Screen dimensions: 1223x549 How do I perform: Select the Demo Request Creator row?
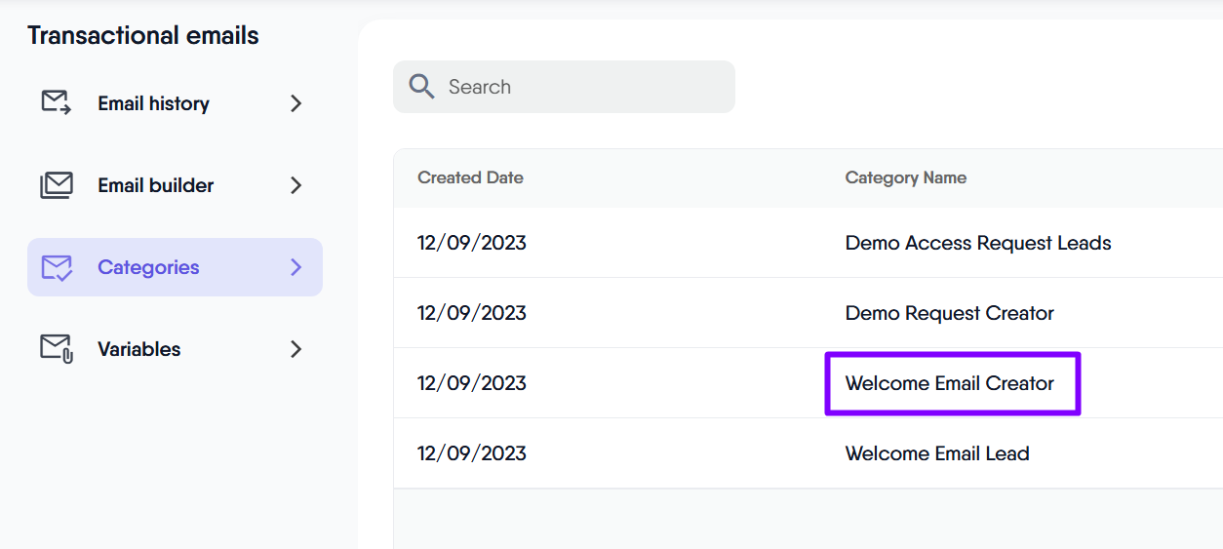949,313
